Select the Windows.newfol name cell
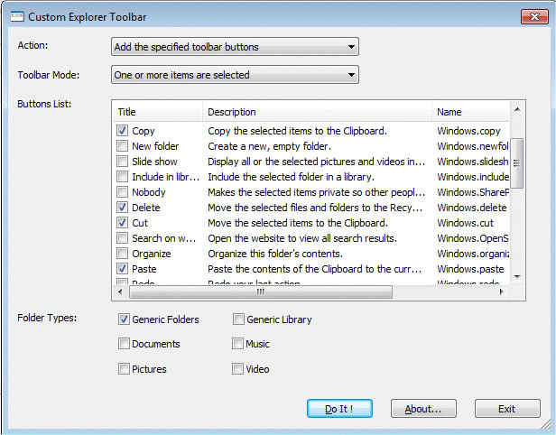The height and width of the screenshot is (435, 556). coord(473,146)
